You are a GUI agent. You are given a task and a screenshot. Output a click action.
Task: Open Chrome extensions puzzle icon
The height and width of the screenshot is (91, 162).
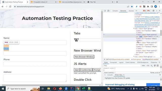tap(148, 7)
